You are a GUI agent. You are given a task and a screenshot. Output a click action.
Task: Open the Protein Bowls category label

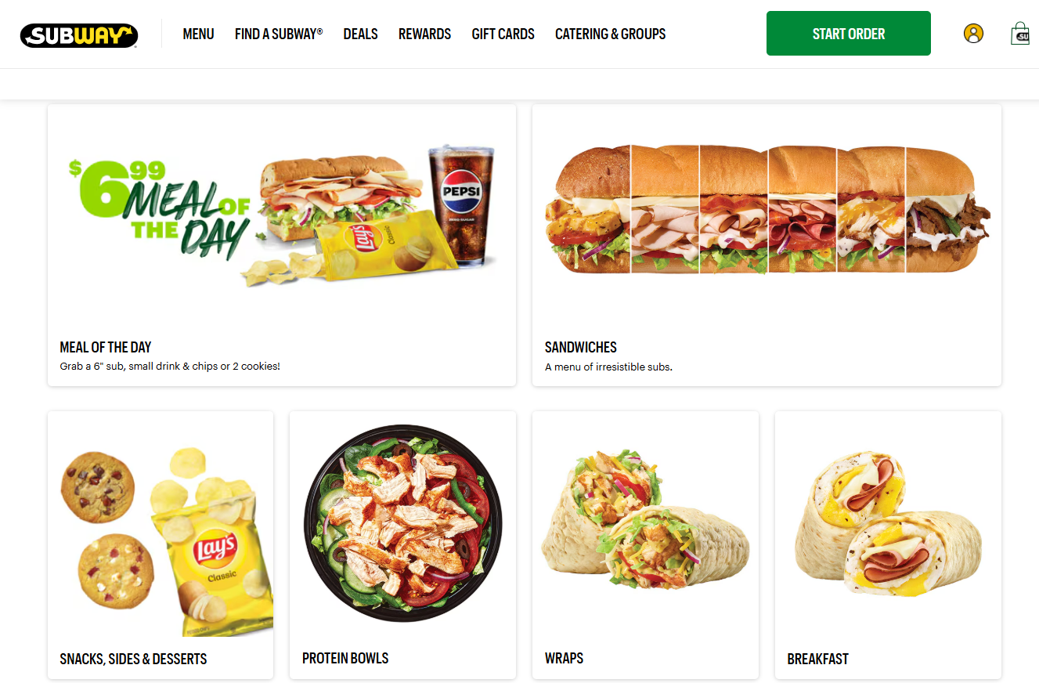click(345, 658)
